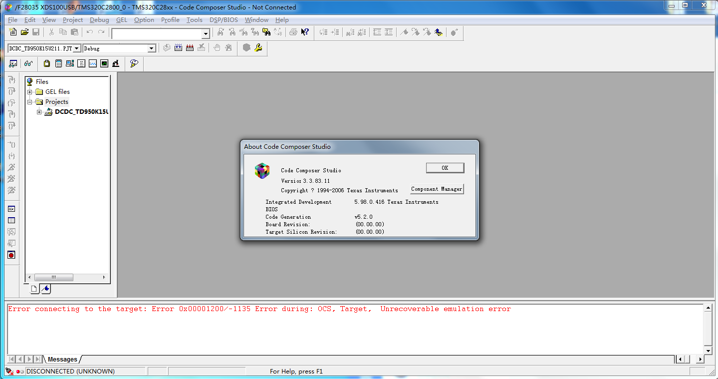Open the Window menu
The height and width of the screenshot is (379, 718).
click(x=256, y=20)
